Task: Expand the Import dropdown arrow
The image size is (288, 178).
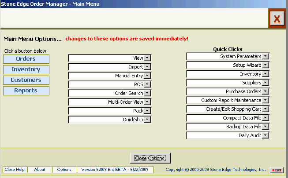Action: (x=147, y=67)
